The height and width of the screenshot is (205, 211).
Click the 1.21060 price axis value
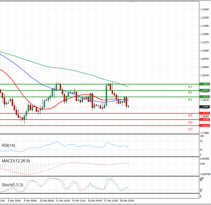[205, 51]
